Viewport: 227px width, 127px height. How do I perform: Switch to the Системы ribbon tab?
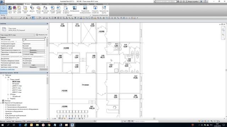(x=20, y=4)
